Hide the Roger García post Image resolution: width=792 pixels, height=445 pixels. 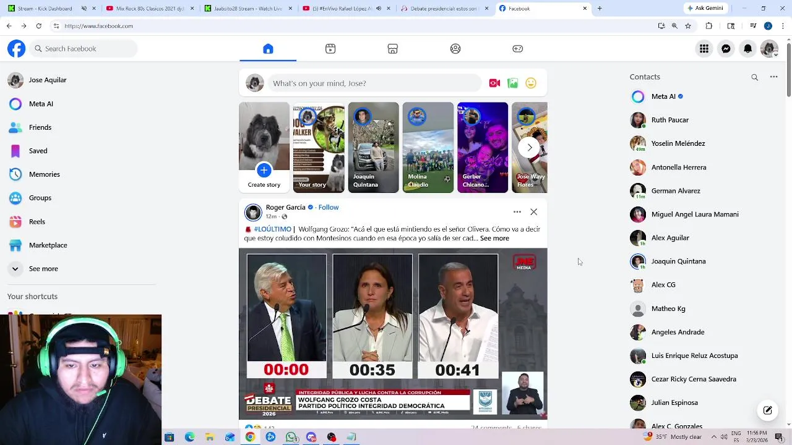pyautogui.click(x=533, y=212)
